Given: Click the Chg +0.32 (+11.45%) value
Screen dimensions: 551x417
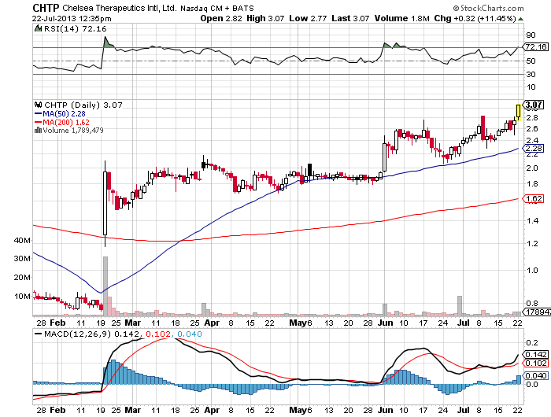Looking at the screenshot, I should (475, 18).
